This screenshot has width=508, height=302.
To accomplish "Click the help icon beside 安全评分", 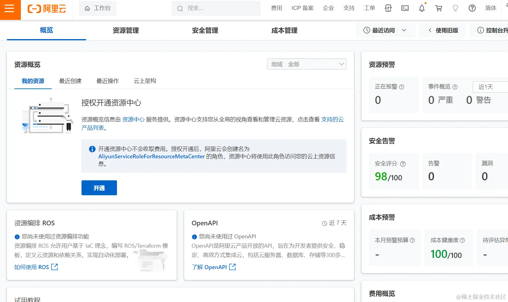I will 403,164.
